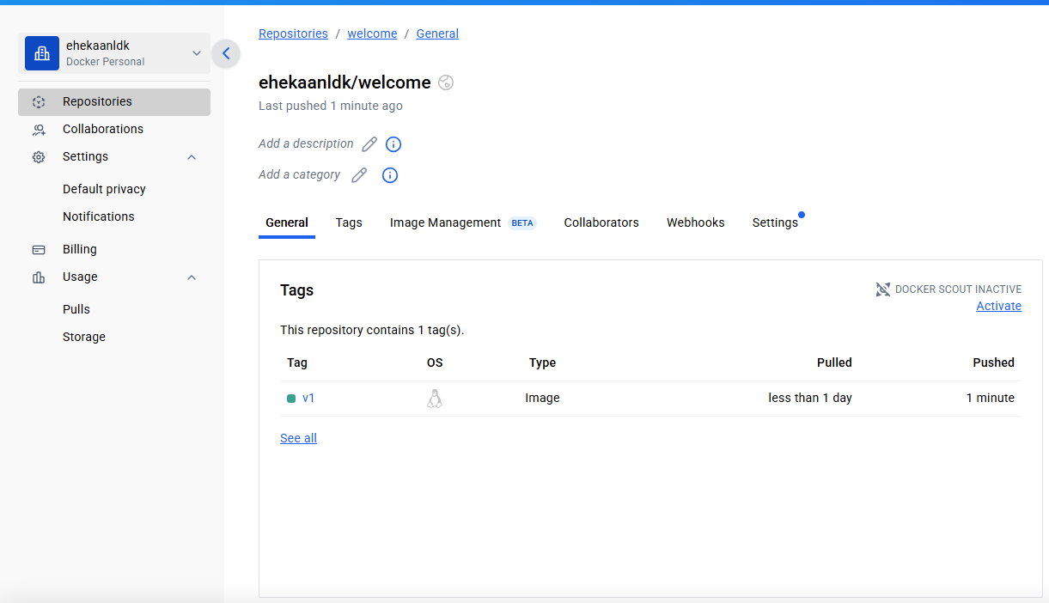Open the v1 tag link

[x=308, y=398]
